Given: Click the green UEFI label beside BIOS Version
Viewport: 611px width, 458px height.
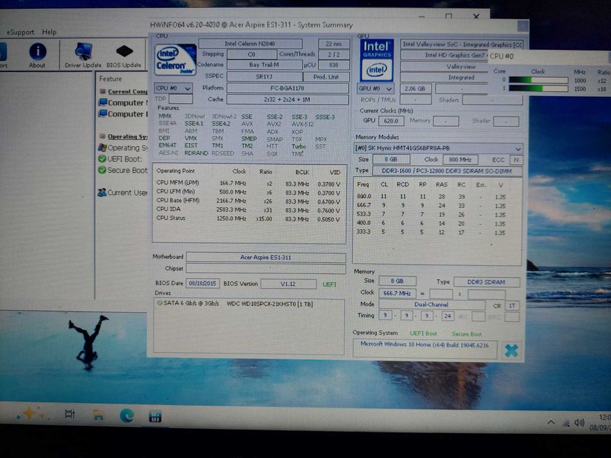Looking at the screenshot, I should (329, 285).
